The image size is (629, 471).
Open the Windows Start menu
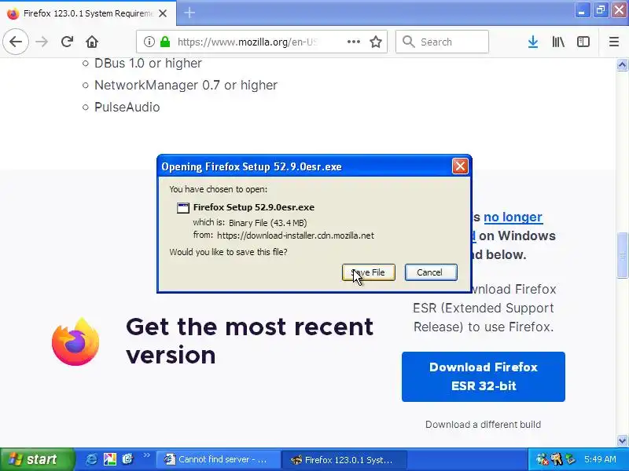pyautogui.click(x=37, y=459)
